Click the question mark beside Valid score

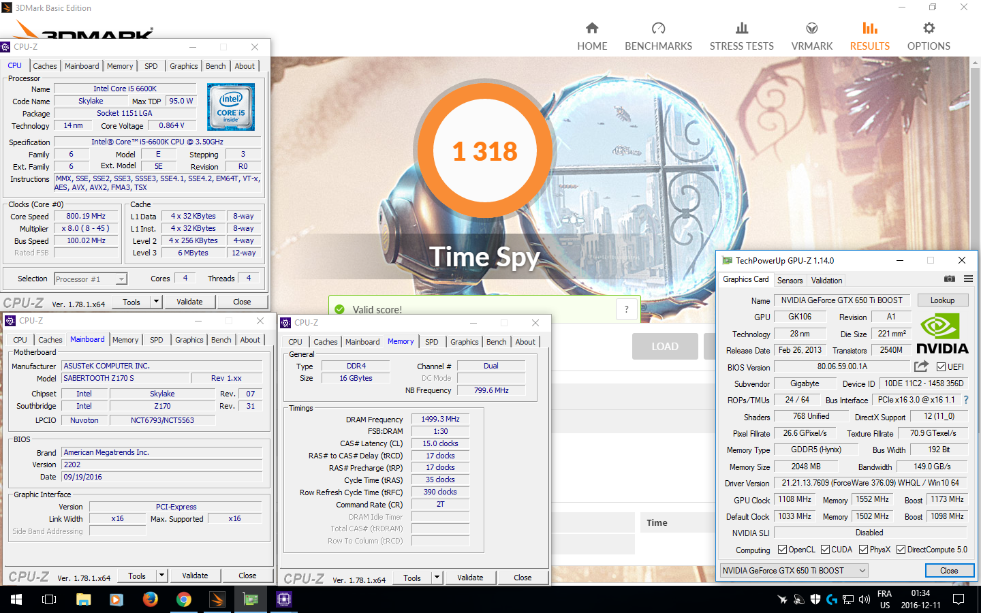tap(626, 309)
